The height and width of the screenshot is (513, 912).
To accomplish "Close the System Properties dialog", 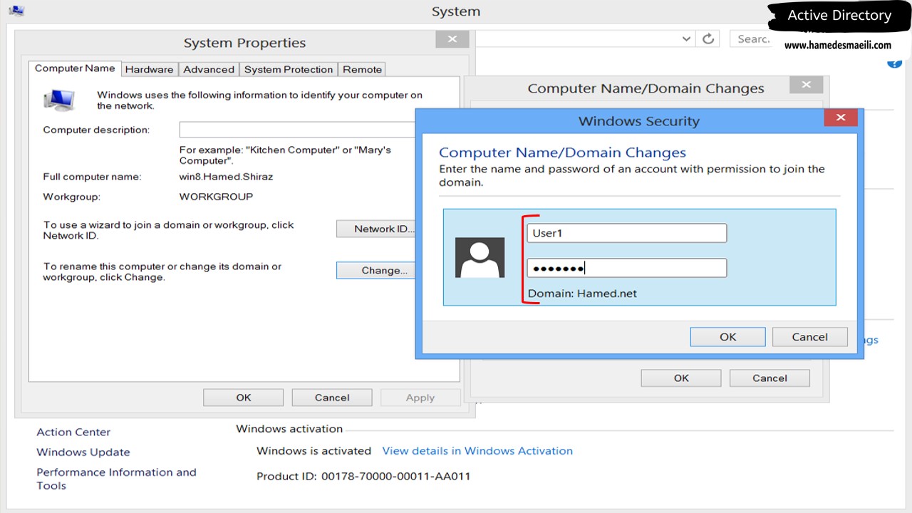I will pyautogui.click(x=452, y=39).
